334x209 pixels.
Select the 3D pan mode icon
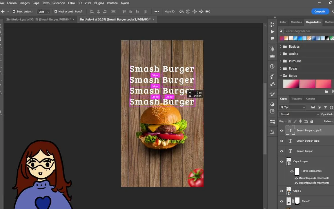click(x=195, y=12)
